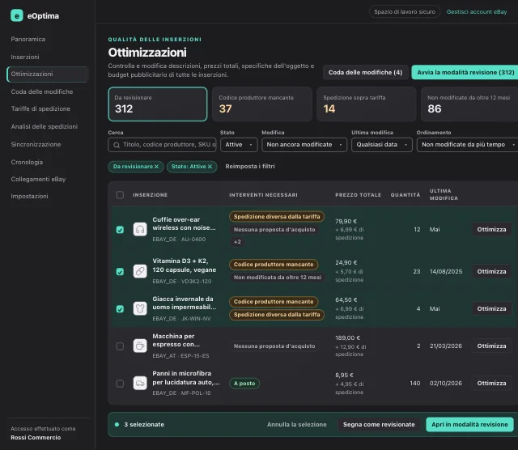
Task: Open Sincronizzazione in the sidebar
Action: [36, 144]
